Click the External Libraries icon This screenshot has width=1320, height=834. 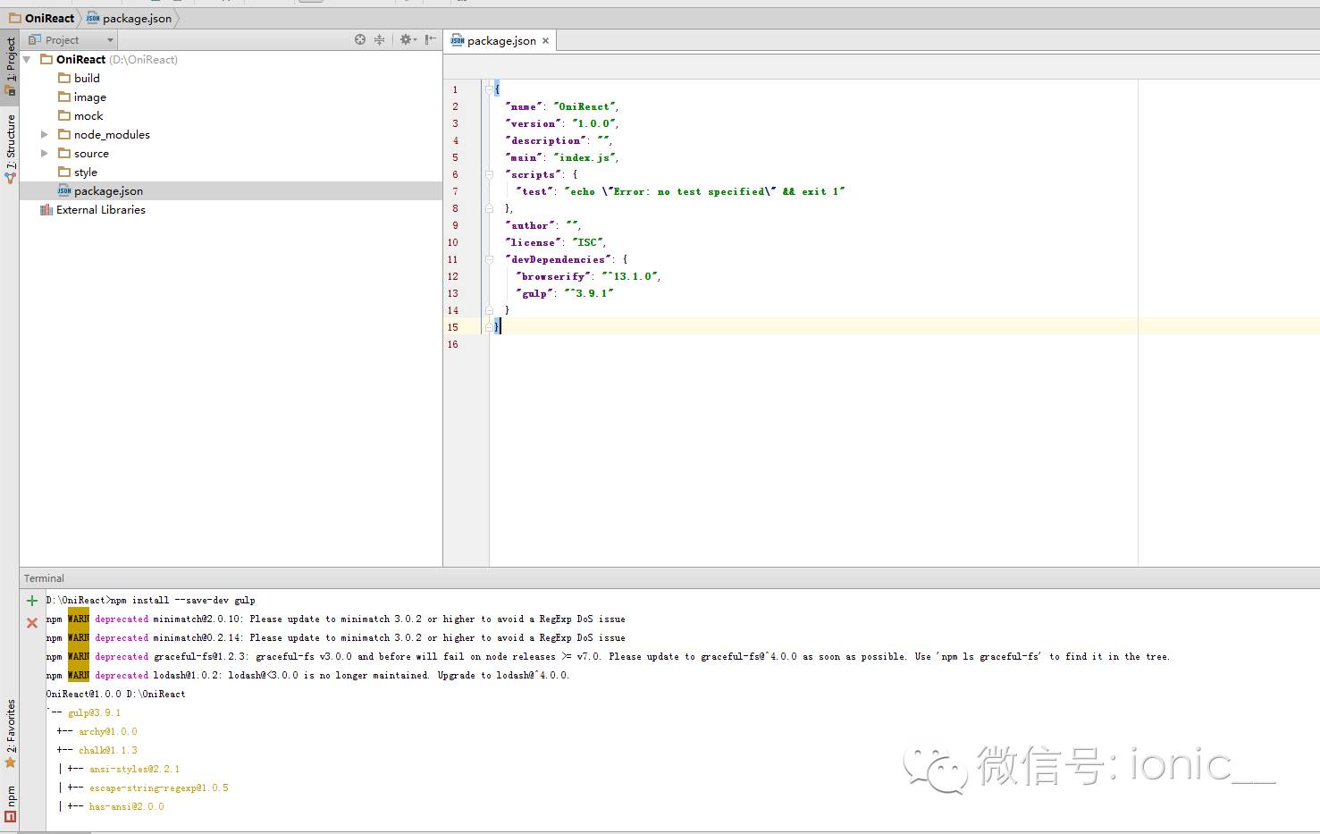(46, 209)
